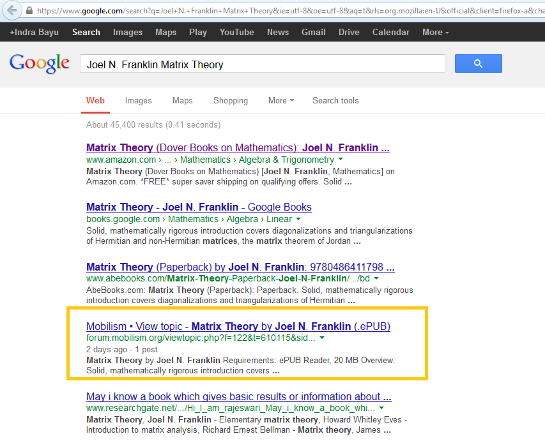Image resolution: width=545 pixels, height=441 pixels.
Task: Click the padlock icon in address bar
Action: click(x=29, y=10)
